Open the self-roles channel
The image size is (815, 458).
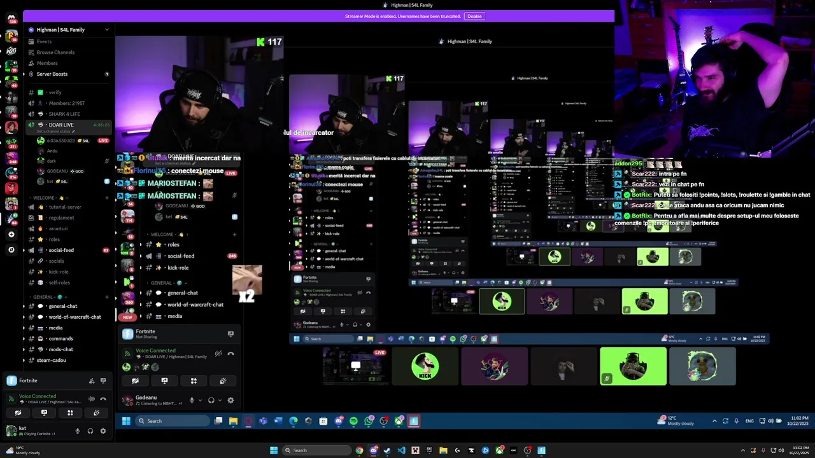click(69, 282)
